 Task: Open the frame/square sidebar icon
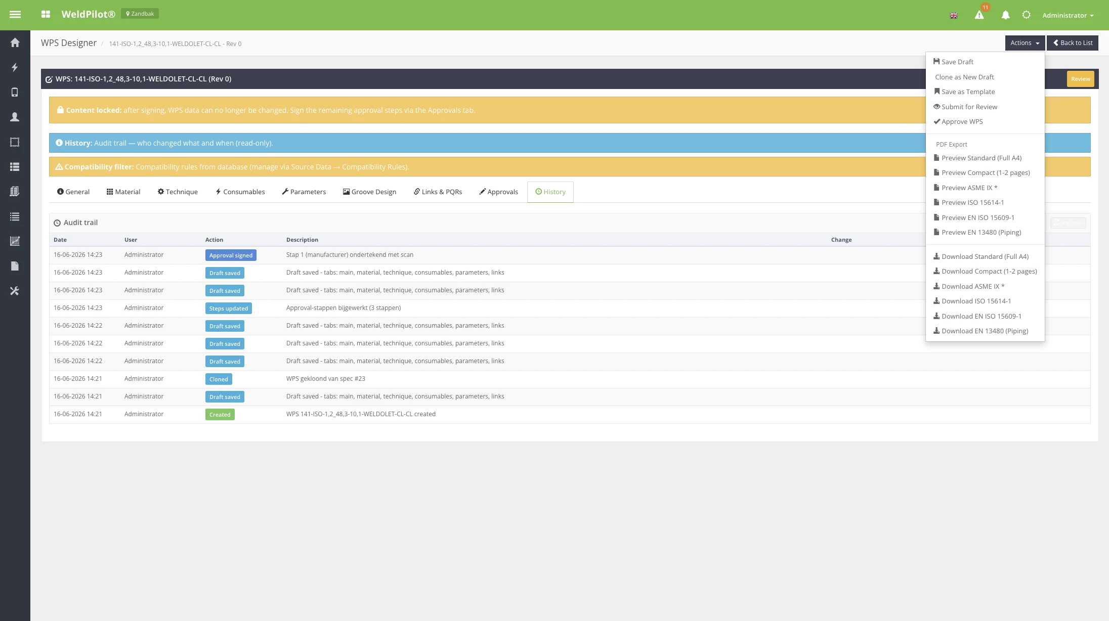(15, 142)
